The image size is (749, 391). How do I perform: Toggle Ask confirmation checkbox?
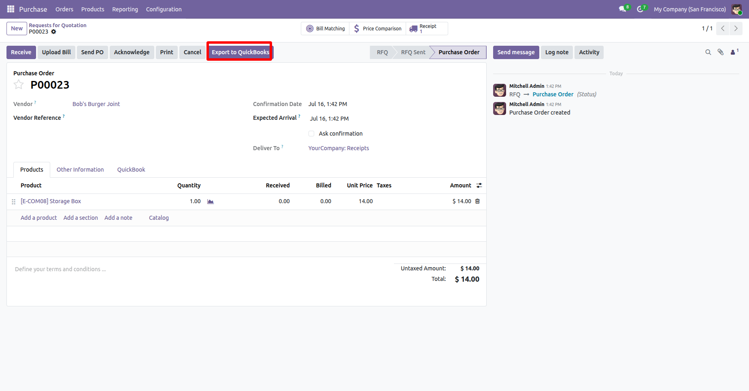(311, 134)
